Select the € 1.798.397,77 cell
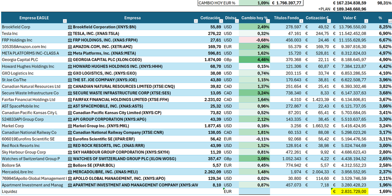 [x=286, y=3]
